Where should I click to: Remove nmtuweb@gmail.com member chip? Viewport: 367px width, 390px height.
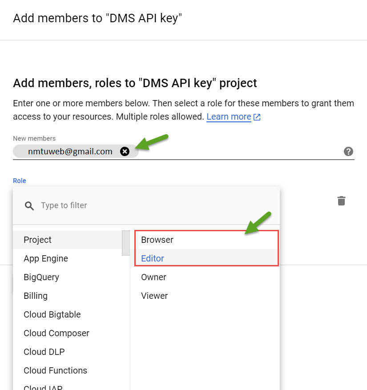125,151
